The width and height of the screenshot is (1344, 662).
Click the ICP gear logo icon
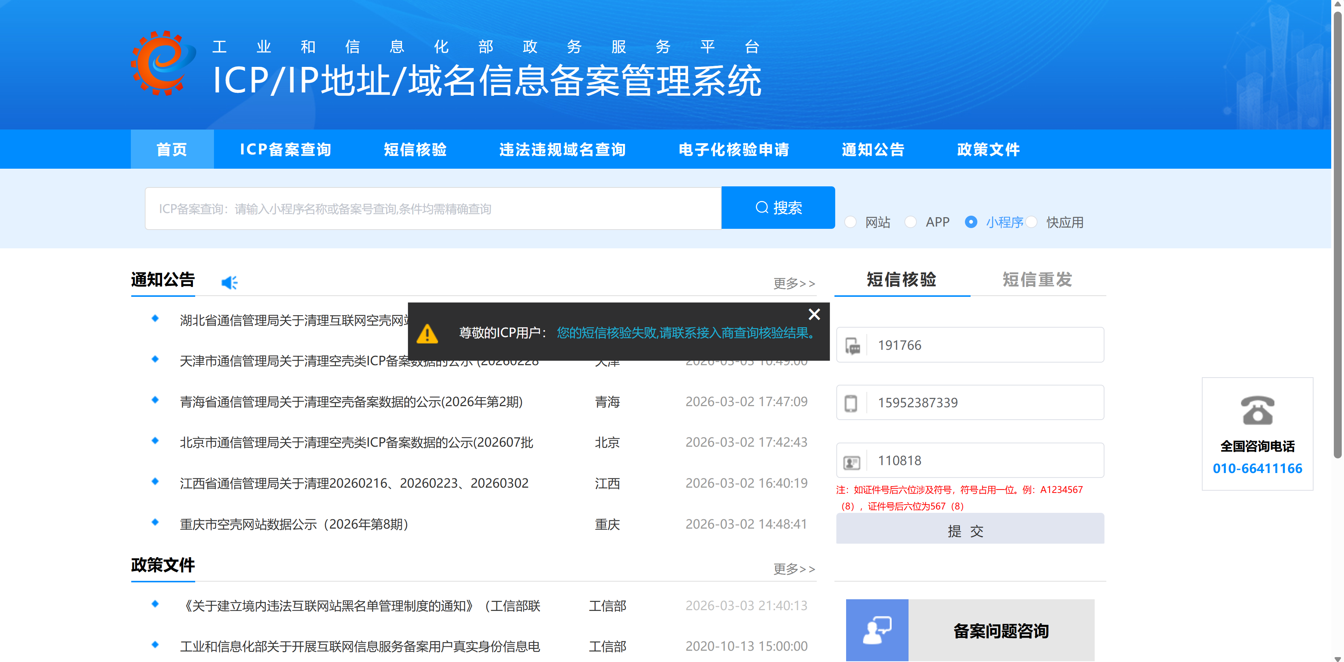[x=163, y=63]
